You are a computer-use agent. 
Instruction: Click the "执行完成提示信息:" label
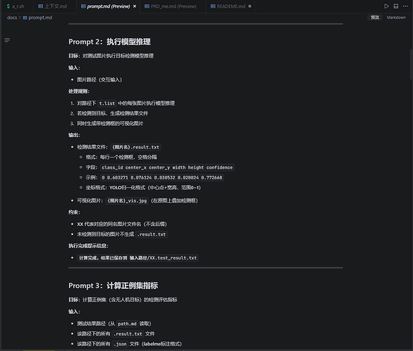coord(89,245)
